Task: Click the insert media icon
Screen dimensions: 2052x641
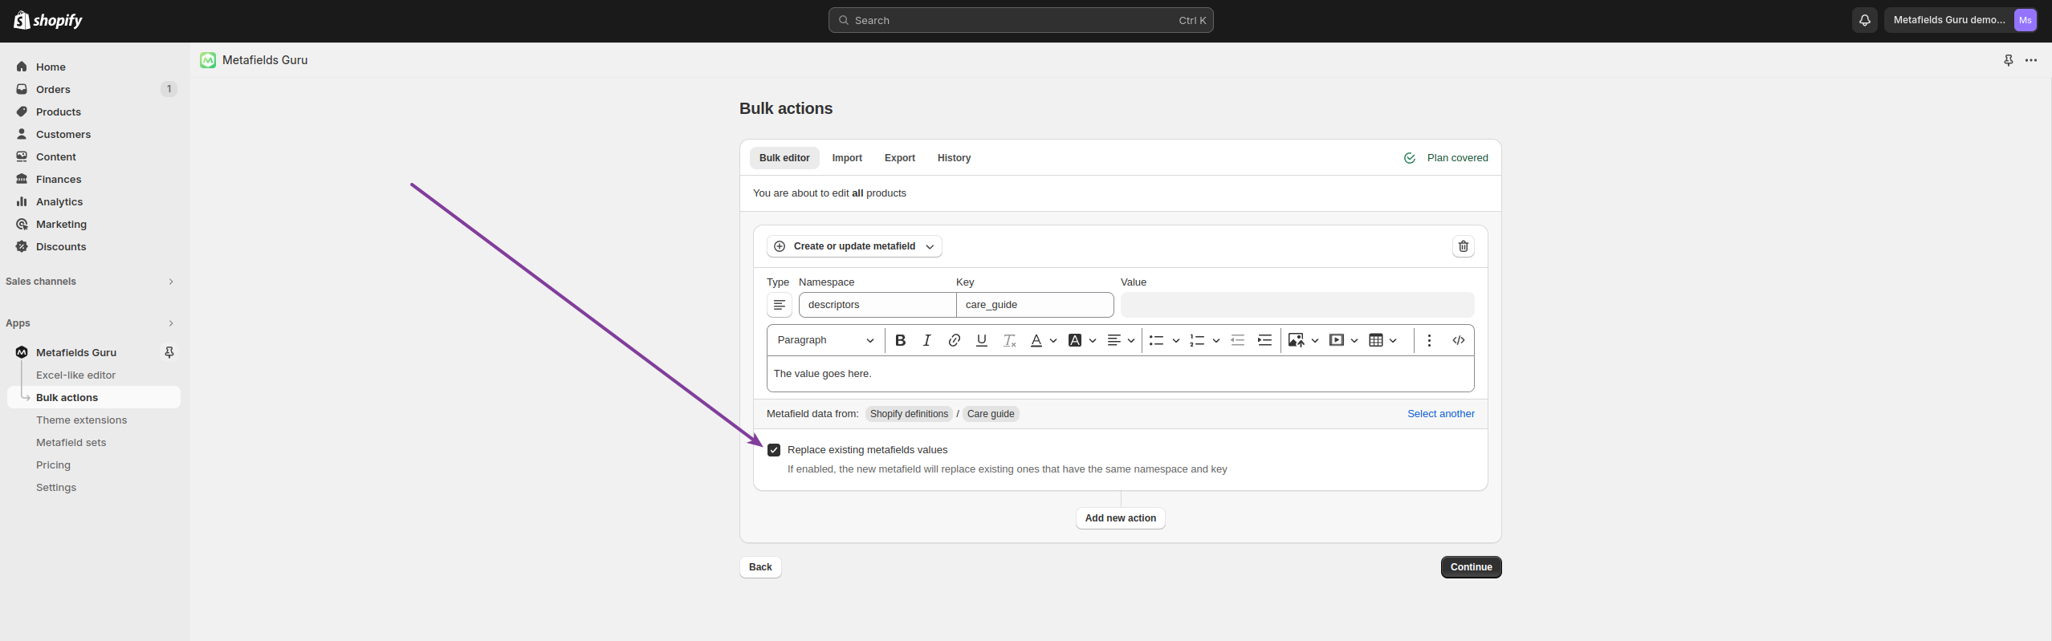Action: click(x=1336, y=340)
